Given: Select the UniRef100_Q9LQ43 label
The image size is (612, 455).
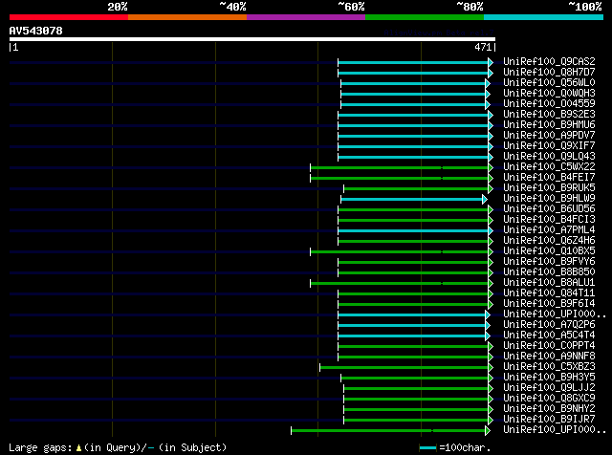Looking at the screenshot, I should 549,156.
